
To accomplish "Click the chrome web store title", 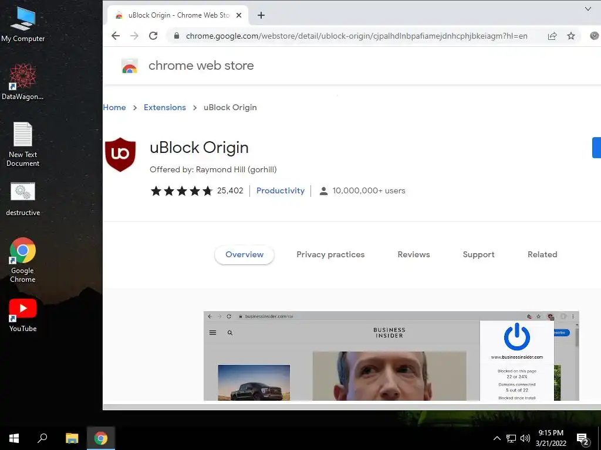I will (x=201, y=66).
